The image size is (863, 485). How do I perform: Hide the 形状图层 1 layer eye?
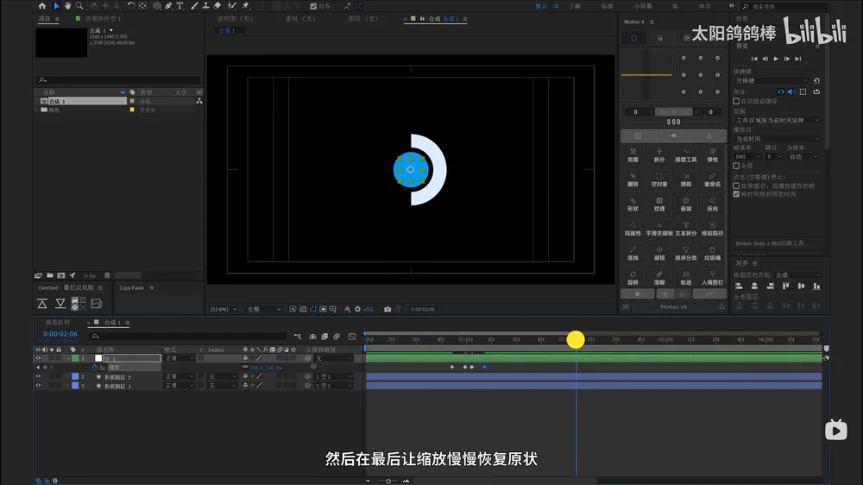pos(38,386)
